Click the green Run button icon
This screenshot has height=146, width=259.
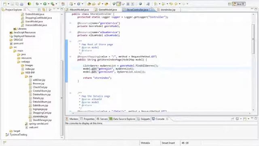pyautogui.click(x=45, y=4)
